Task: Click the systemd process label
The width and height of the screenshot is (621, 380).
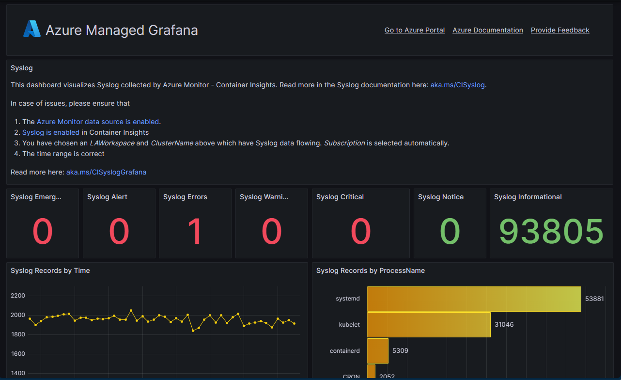Action: 348,299
